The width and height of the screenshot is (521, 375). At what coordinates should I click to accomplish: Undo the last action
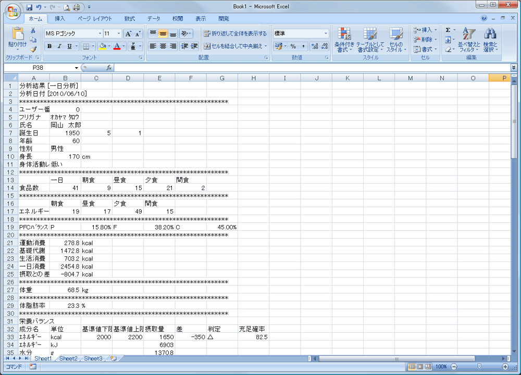[x=39, y=7]
